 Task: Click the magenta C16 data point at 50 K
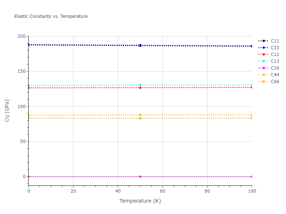point(140,177)
